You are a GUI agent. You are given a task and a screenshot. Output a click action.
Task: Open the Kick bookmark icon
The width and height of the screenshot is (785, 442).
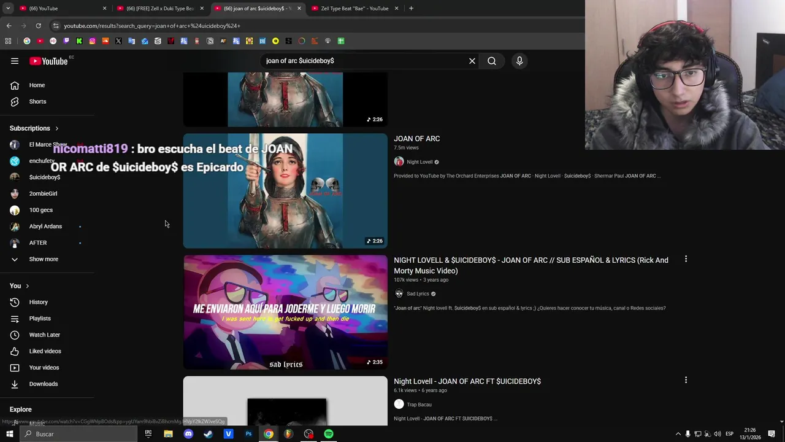(79, 41)
